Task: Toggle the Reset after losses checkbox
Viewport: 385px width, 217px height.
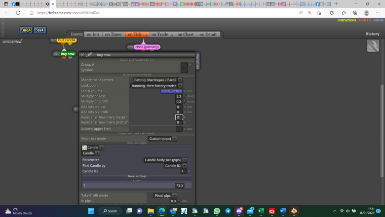Action: click(185, 117)
